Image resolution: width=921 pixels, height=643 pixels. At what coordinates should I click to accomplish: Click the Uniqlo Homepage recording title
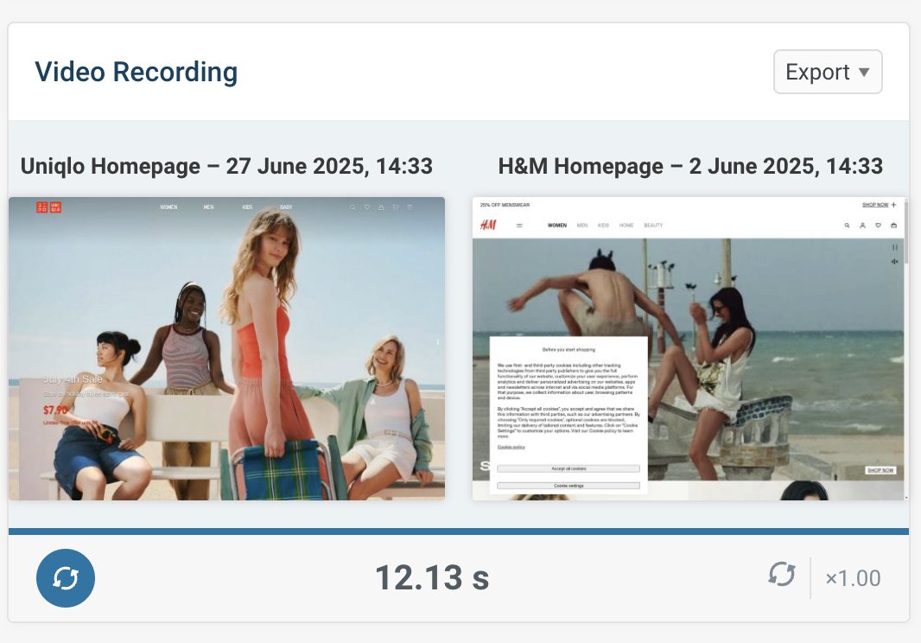226,166
